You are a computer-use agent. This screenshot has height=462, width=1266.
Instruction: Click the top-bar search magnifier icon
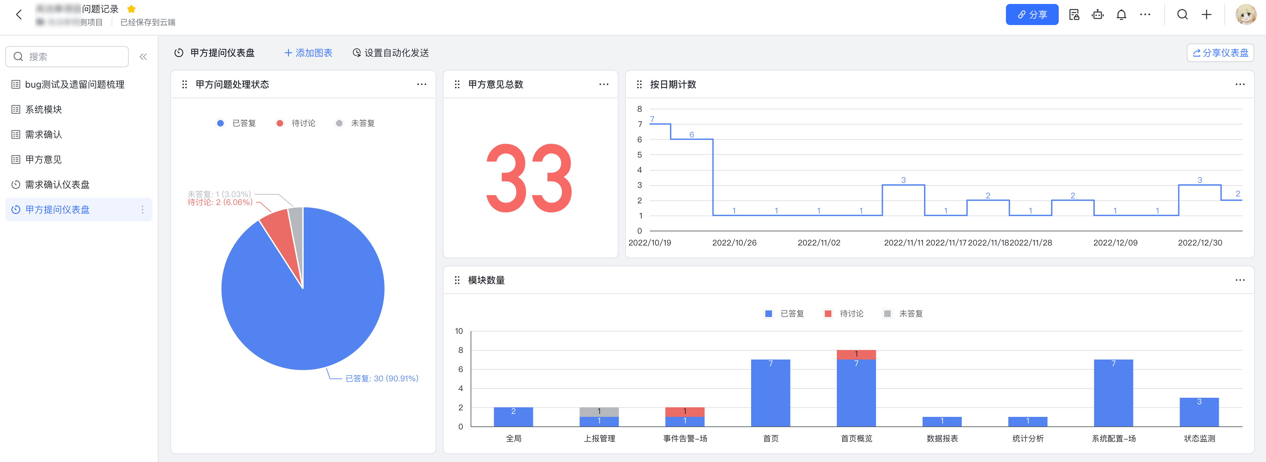click(x=1183, y=15)
